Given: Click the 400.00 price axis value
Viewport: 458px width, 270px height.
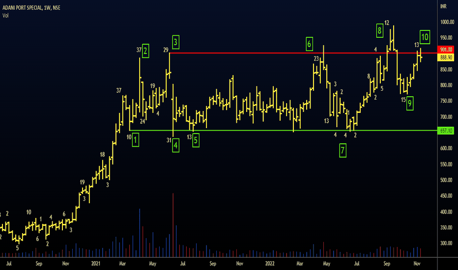Looking at the screenshot, I should (447, 212).
